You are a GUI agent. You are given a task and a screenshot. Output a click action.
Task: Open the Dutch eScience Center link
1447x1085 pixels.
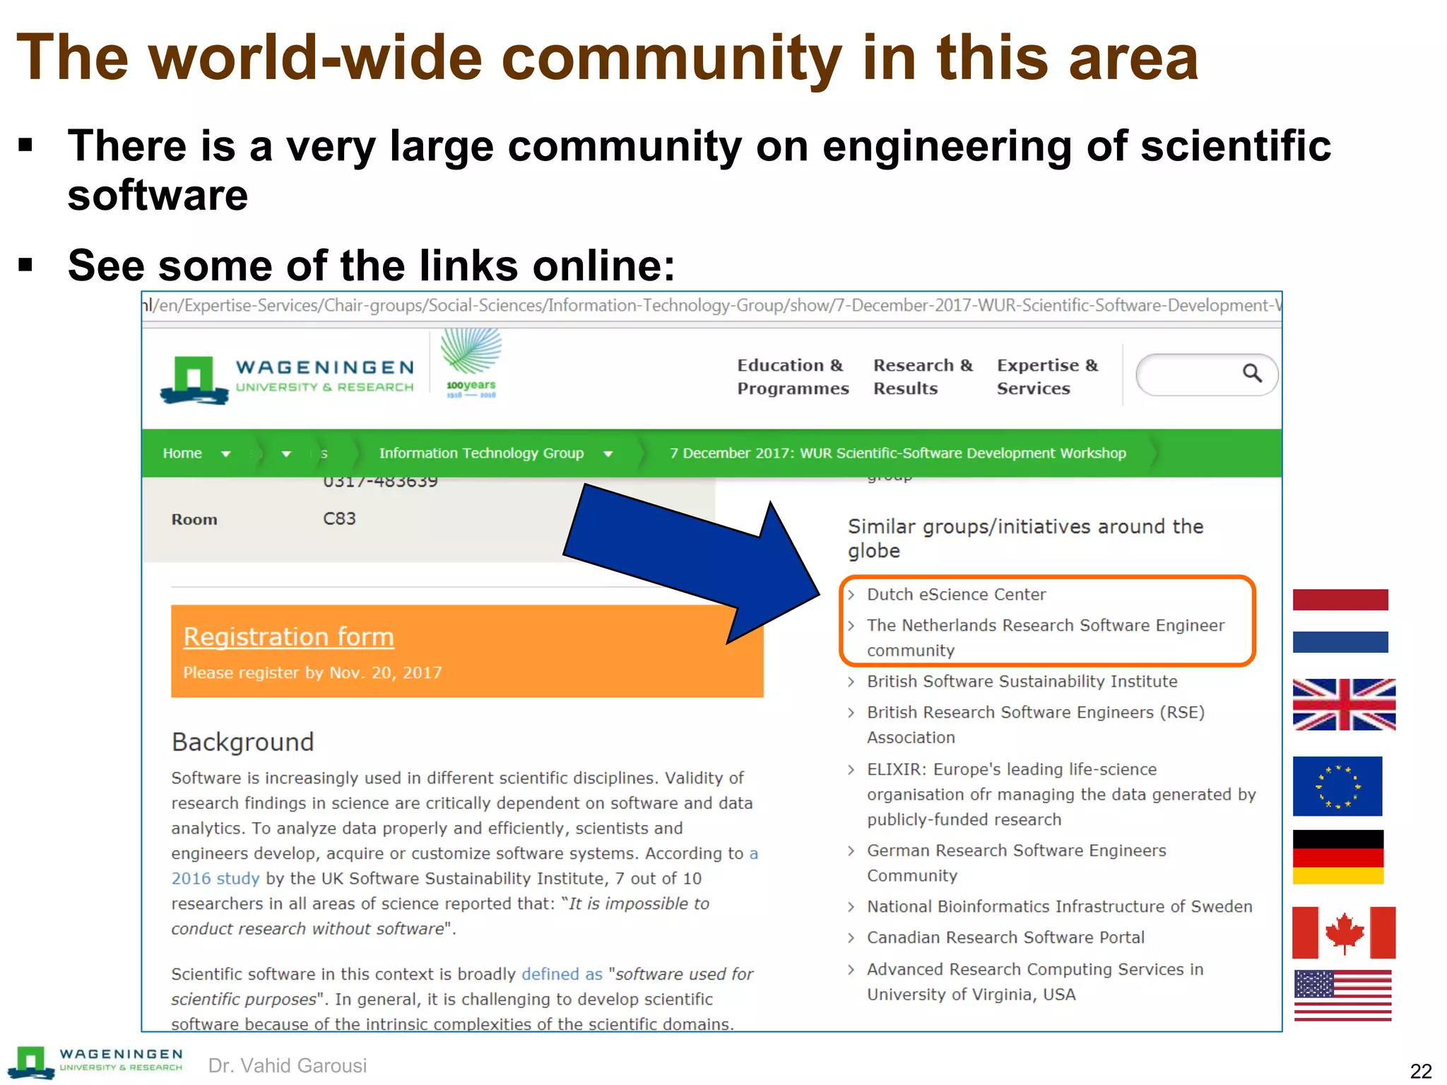click(955, 595)
